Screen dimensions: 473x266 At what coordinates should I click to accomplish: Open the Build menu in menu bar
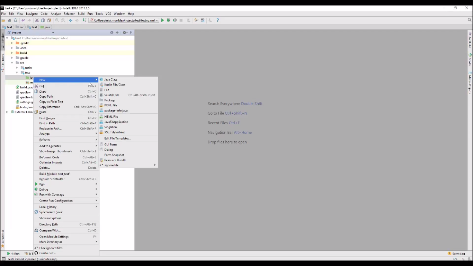[81, 14]
